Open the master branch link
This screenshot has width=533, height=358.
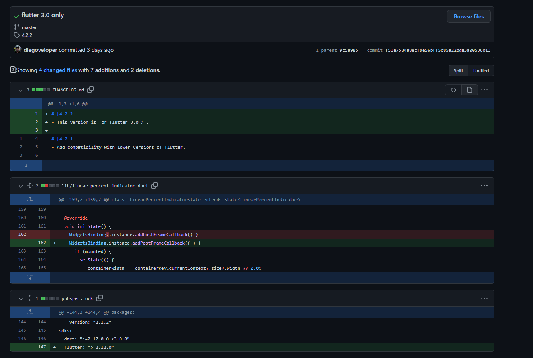pos(29,27)
